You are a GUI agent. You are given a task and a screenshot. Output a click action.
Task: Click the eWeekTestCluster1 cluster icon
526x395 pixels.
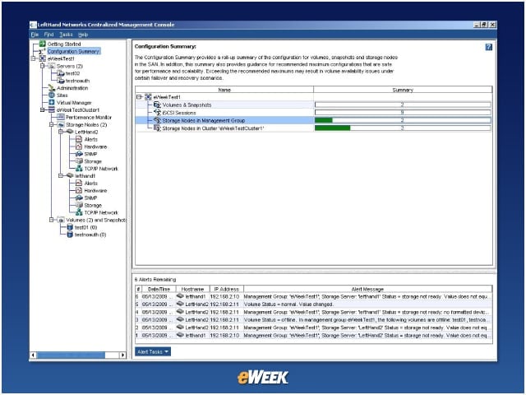click(x=52, y=109)
